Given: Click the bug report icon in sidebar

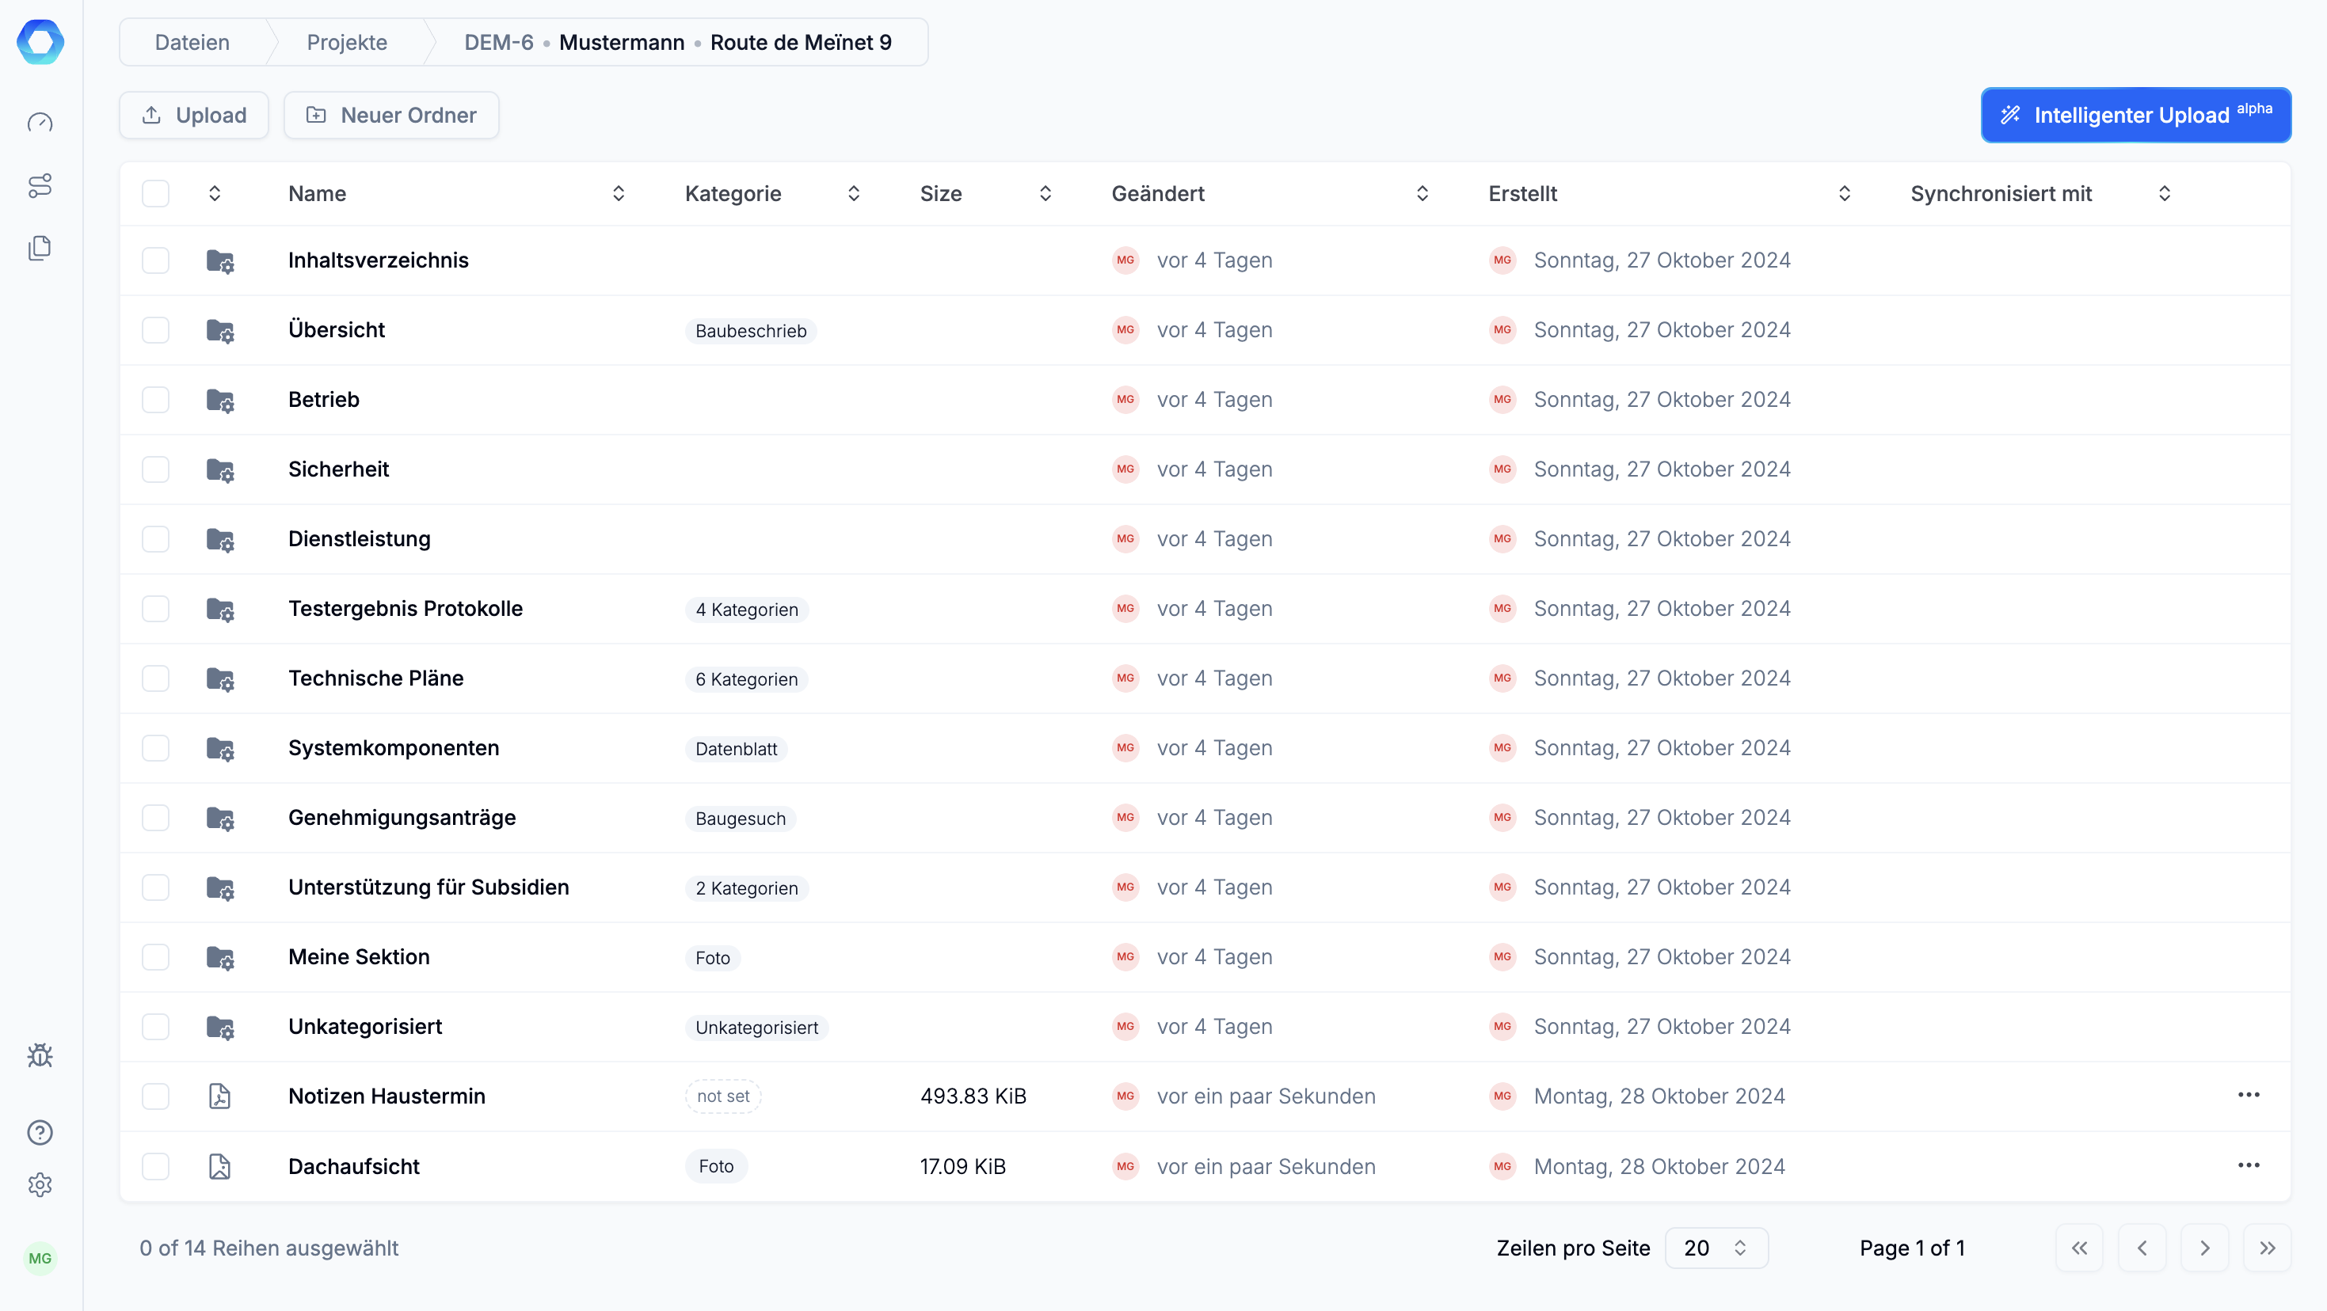Looking at the screenshot, I should coord(40,1055).
